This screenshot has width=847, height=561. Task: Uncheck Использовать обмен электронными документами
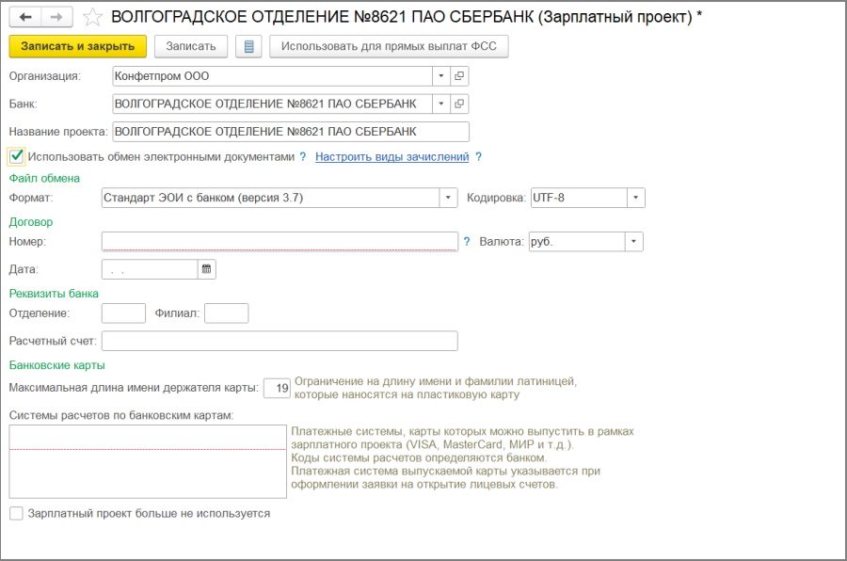tap(16, 156)
